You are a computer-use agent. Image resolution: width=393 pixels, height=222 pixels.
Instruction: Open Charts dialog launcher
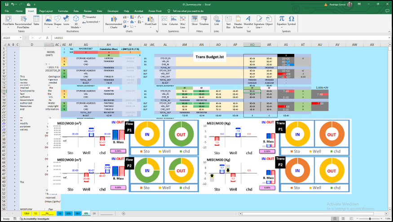click(157, 31)
